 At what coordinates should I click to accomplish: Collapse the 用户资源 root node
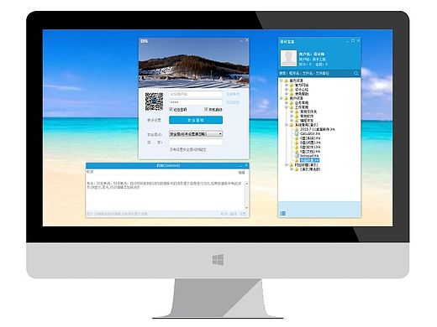pyautogui.click(x=282, y=98)
